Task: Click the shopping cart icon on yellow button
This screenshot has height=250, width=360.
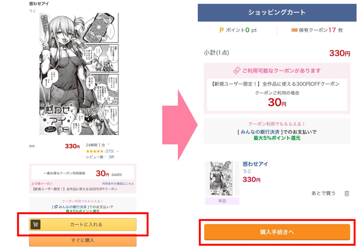Action: click(x=35, y=224)
